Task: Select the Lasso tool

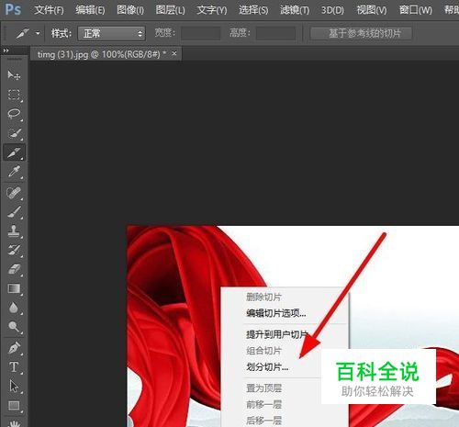Action: (x=14, y=114)
